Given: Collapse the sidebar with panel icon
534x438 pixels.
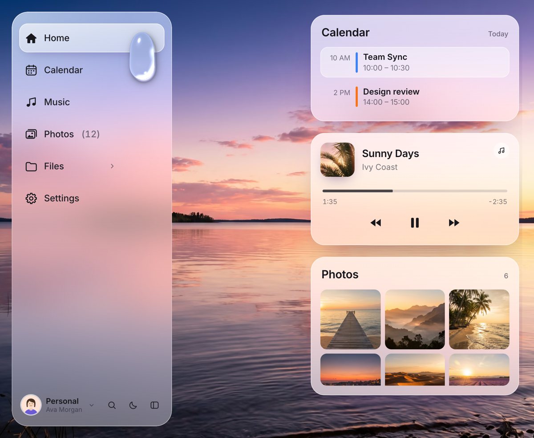Looking at the screenshot, I should [x=154, y=405].
